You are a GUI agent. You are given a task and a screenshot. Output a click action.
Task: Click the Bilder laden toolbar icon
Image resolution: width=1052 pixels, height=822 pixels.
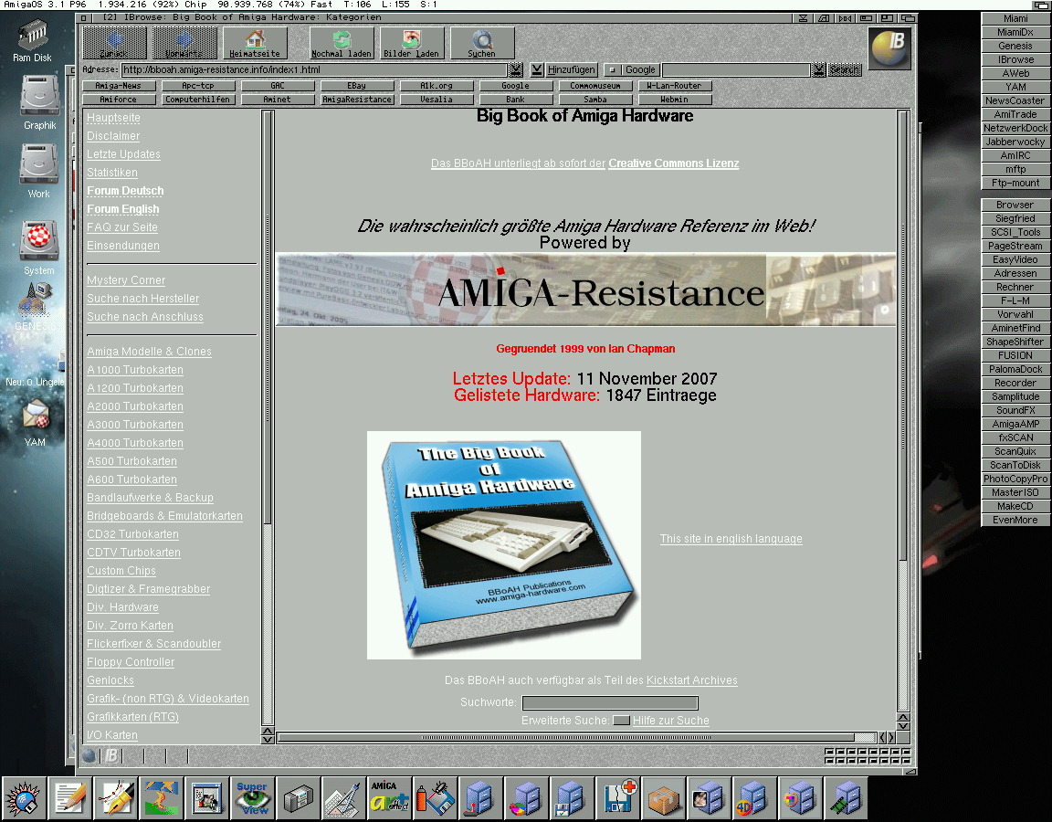coord(412,42)
